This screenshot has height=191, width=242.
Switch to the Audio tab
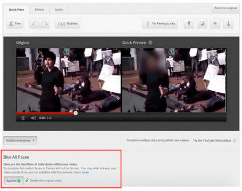coord(59,10)
